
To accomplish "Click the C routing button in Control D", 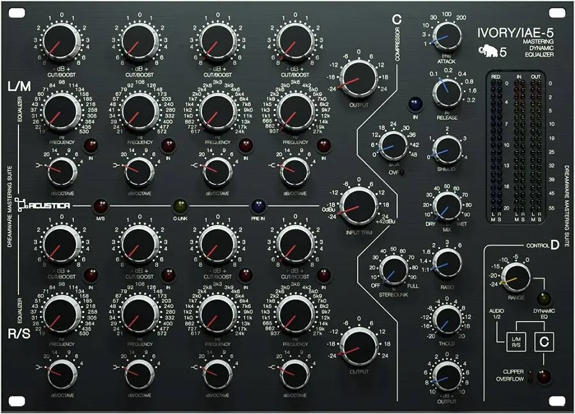I will 544,341.
